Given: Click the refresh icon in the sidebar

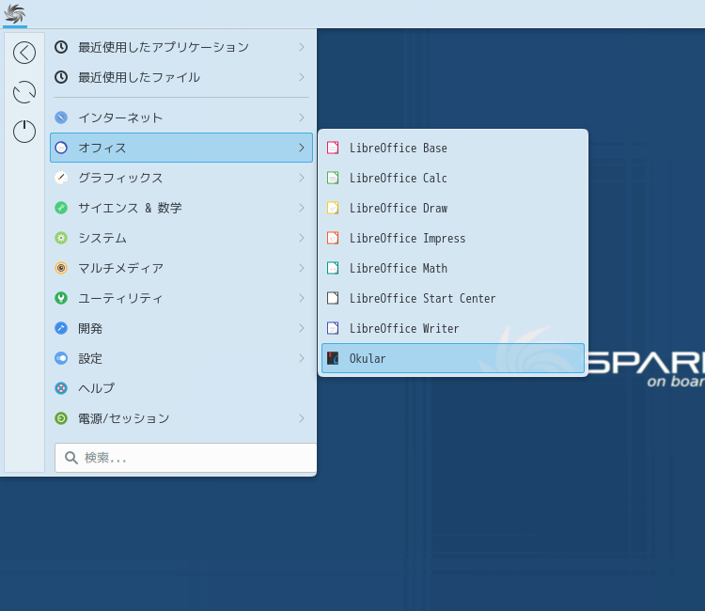Looking at the screenshot, I should click(x=24, y=92).
